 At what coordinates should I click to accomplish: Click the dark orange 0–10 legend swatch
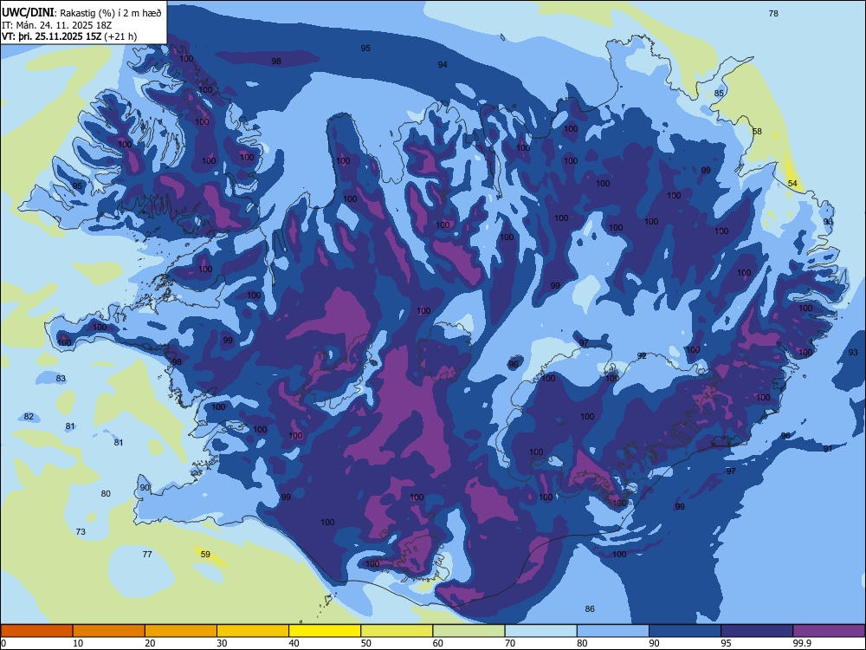(x=36, y=631)
